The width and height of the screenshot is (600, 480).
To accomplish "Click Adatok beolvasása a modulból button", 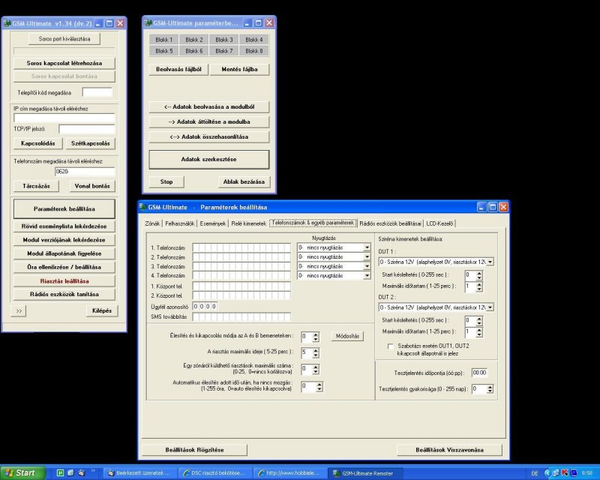I will 209,106.
